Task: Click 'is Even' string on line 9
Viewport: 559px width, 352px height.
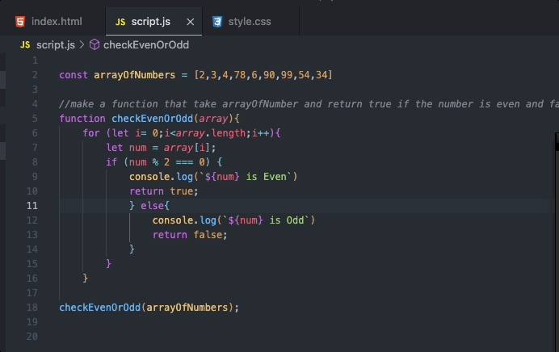Action: (x=267, y=177)
